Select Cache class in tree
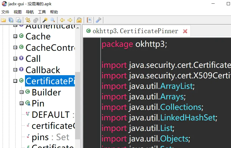Screen dimensions: 231x148 [38, 36]
